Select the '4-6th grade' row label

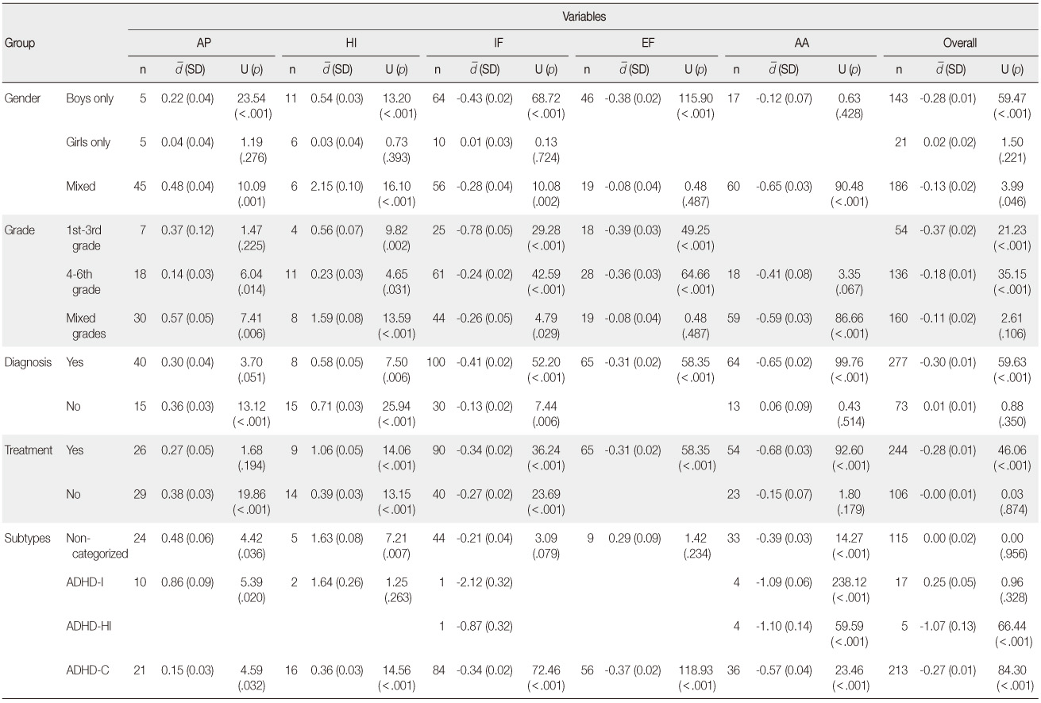pyautogui.click(x=85, y=280)
